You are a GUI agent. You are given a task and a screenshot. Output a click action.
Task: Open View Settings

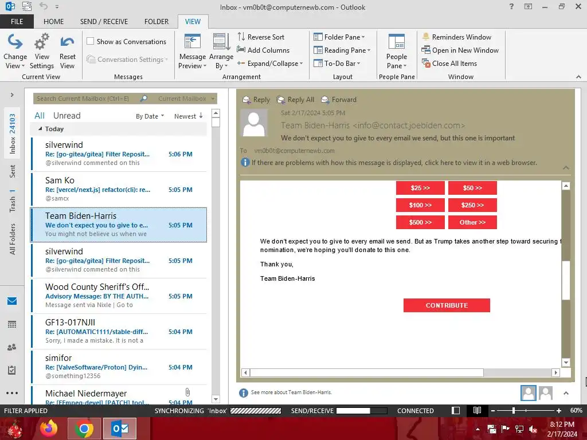[x=41, y=51]
